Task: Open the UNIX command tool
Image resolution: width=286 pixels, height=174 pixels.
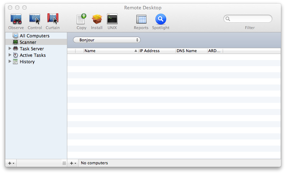Action: (112, 19)
